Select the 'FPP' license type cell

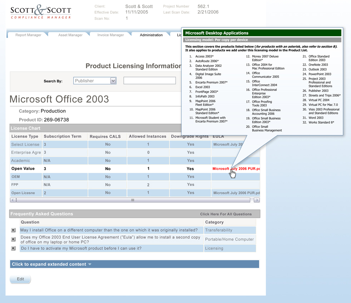[26, 185]
